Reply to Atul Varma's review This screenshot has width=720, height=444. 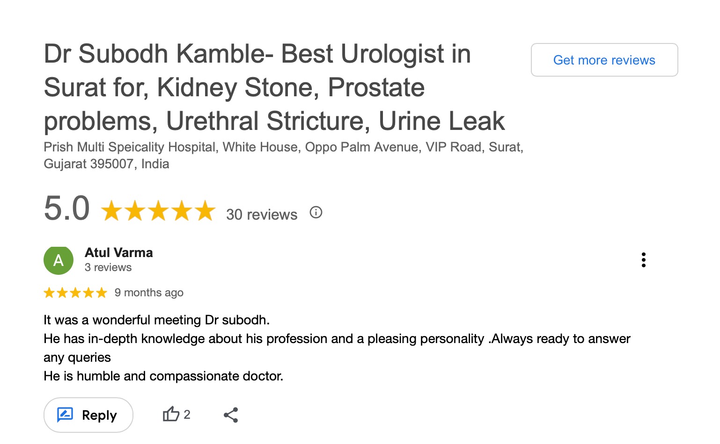(x=88, y=415)
